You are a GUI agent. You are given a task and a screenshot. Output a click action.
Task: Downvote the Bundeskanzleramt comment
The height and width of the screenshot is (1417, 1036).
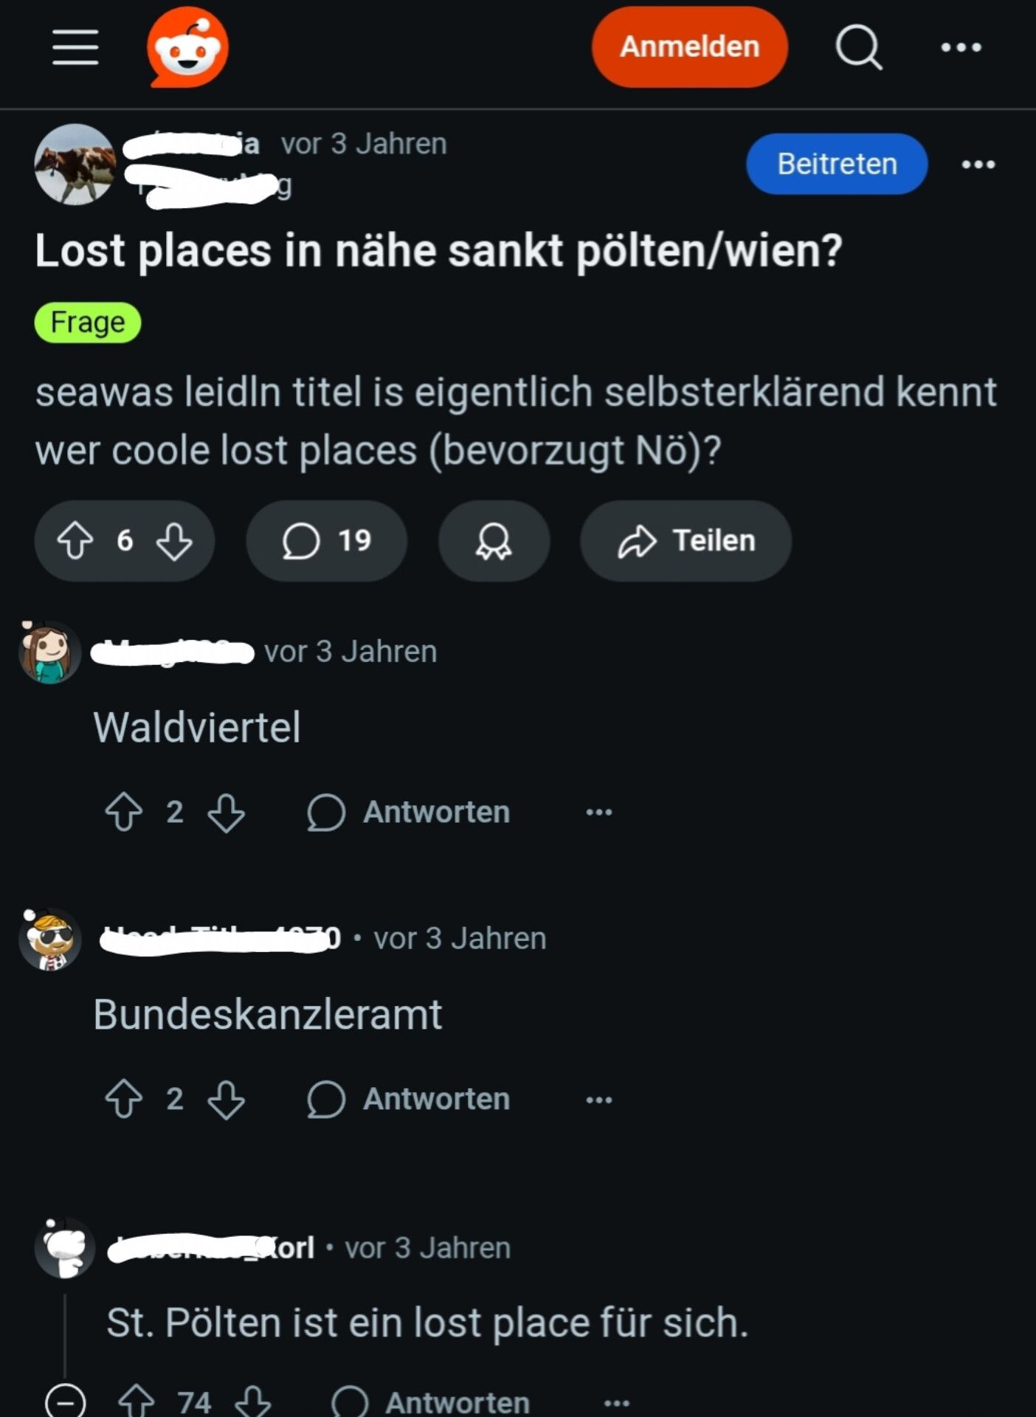(226, 1099)
